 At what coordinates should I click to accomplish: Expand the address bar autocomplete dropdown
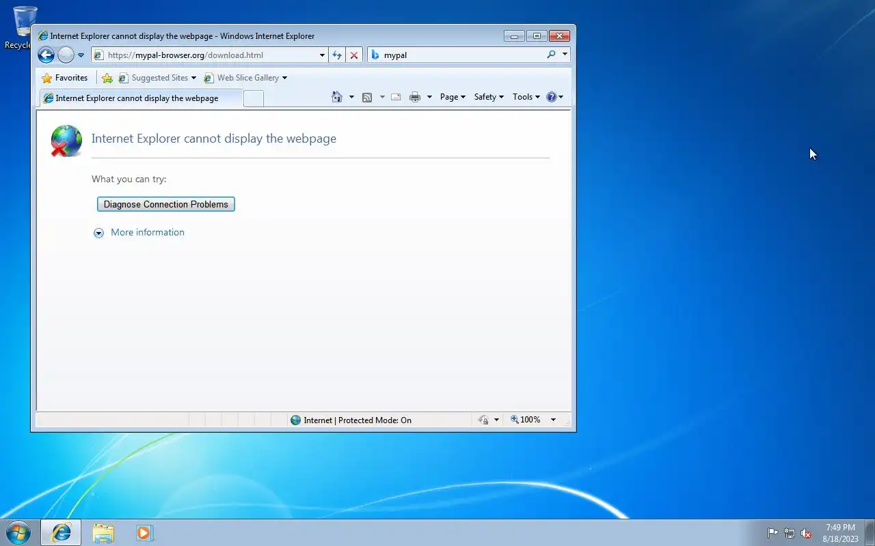322,55
